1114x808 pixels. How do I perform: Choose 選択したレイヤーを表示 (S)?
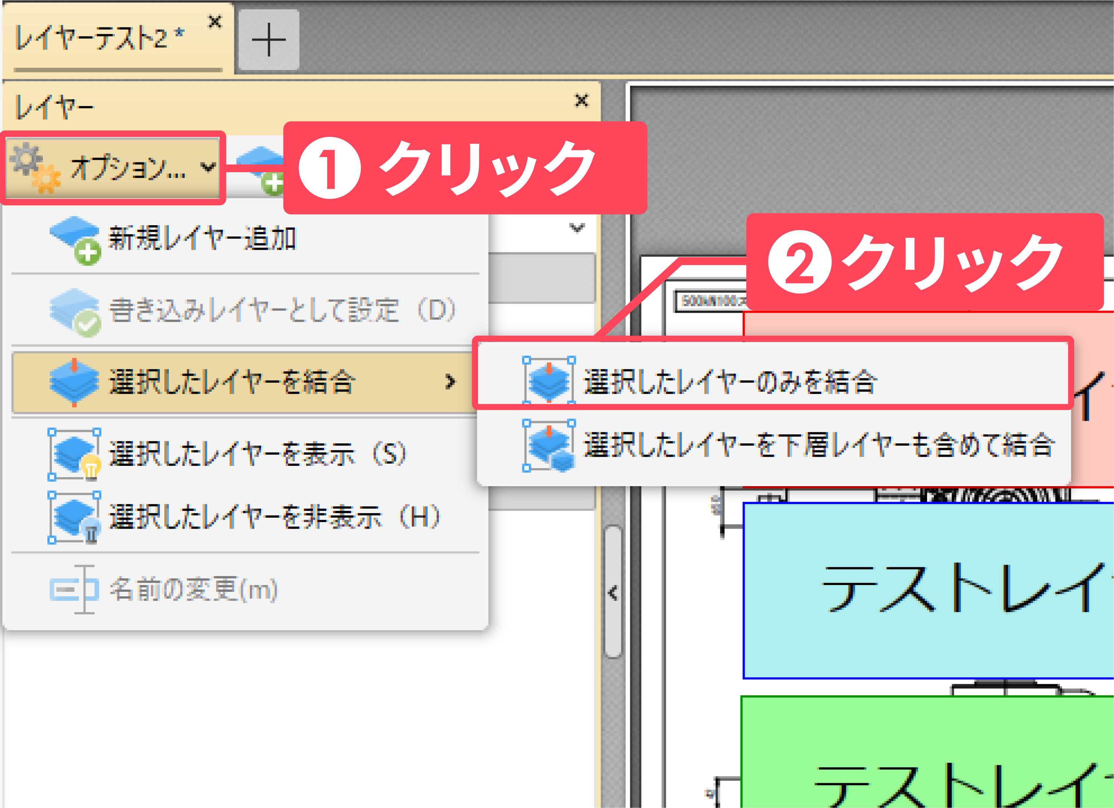(x=245, y=453)
